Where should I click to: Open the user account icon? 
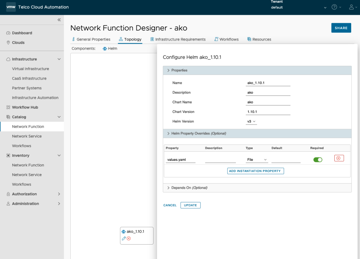click(351, 7)
